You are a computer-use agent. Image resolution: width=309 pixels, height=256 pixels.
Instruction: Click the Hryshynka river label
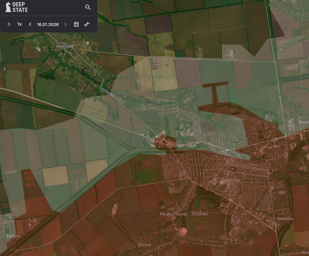pos(107,92)
